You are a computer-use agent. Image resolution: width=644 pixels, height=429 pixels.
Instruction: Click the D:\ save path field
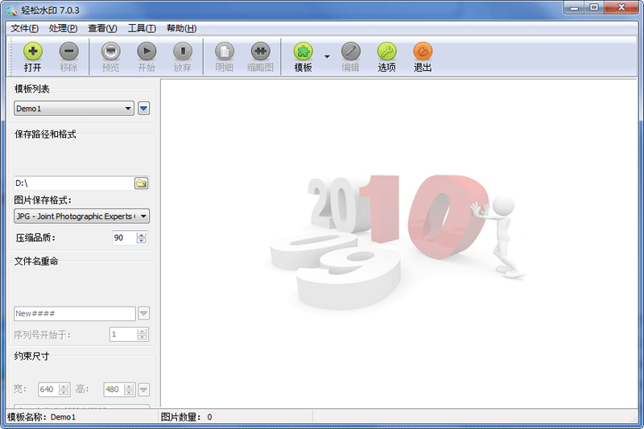[x=73, y=183]
